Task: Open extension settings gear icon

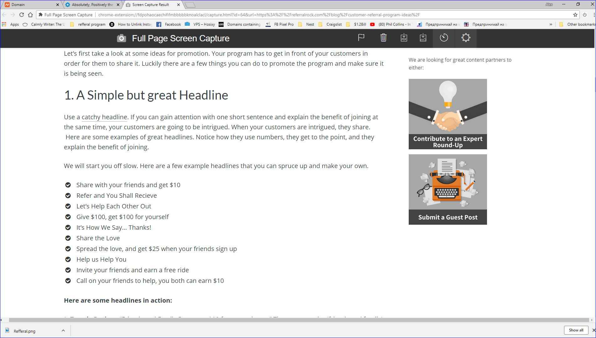Action: point(466,38)
